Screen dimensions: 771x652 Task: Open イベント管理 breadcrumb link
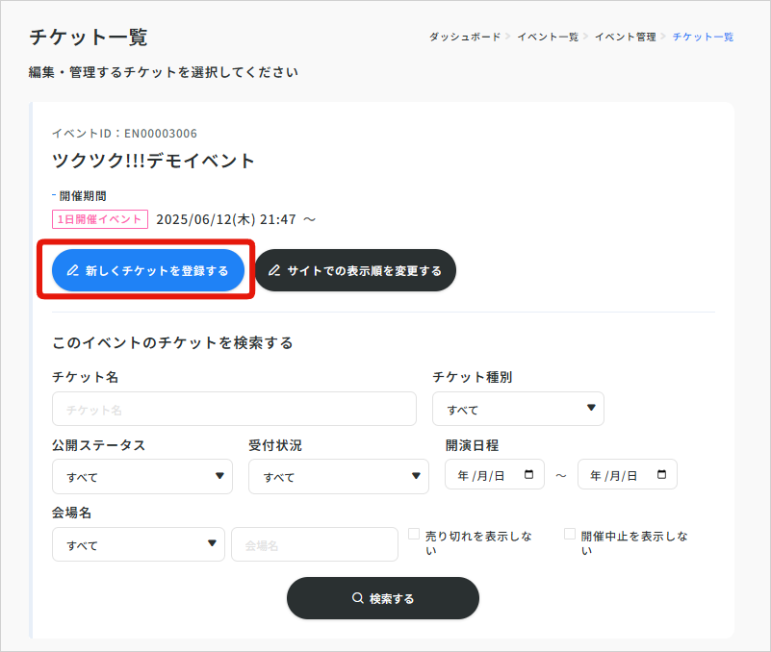click(x=625, y=37)
